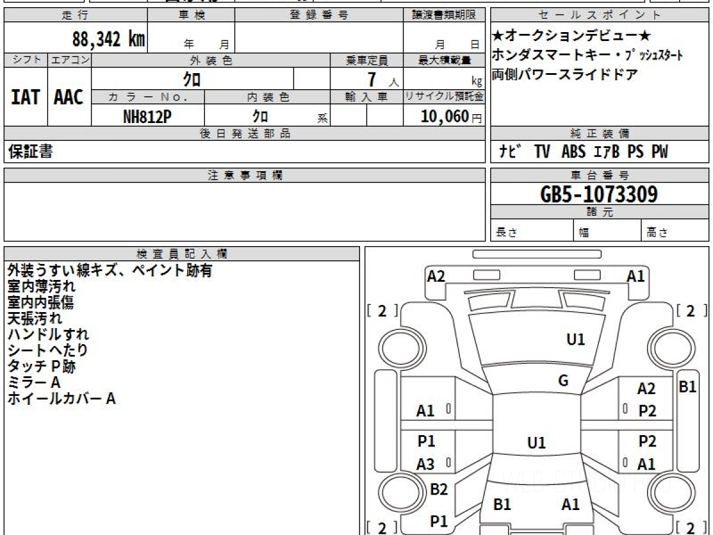Click the クロ value under 外装色
Viewport: 713px width, 535px height.
click(192, 79)
